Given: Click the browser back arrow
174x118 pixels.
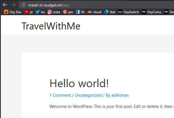Looking at the screenshot, I should point(5,5).
